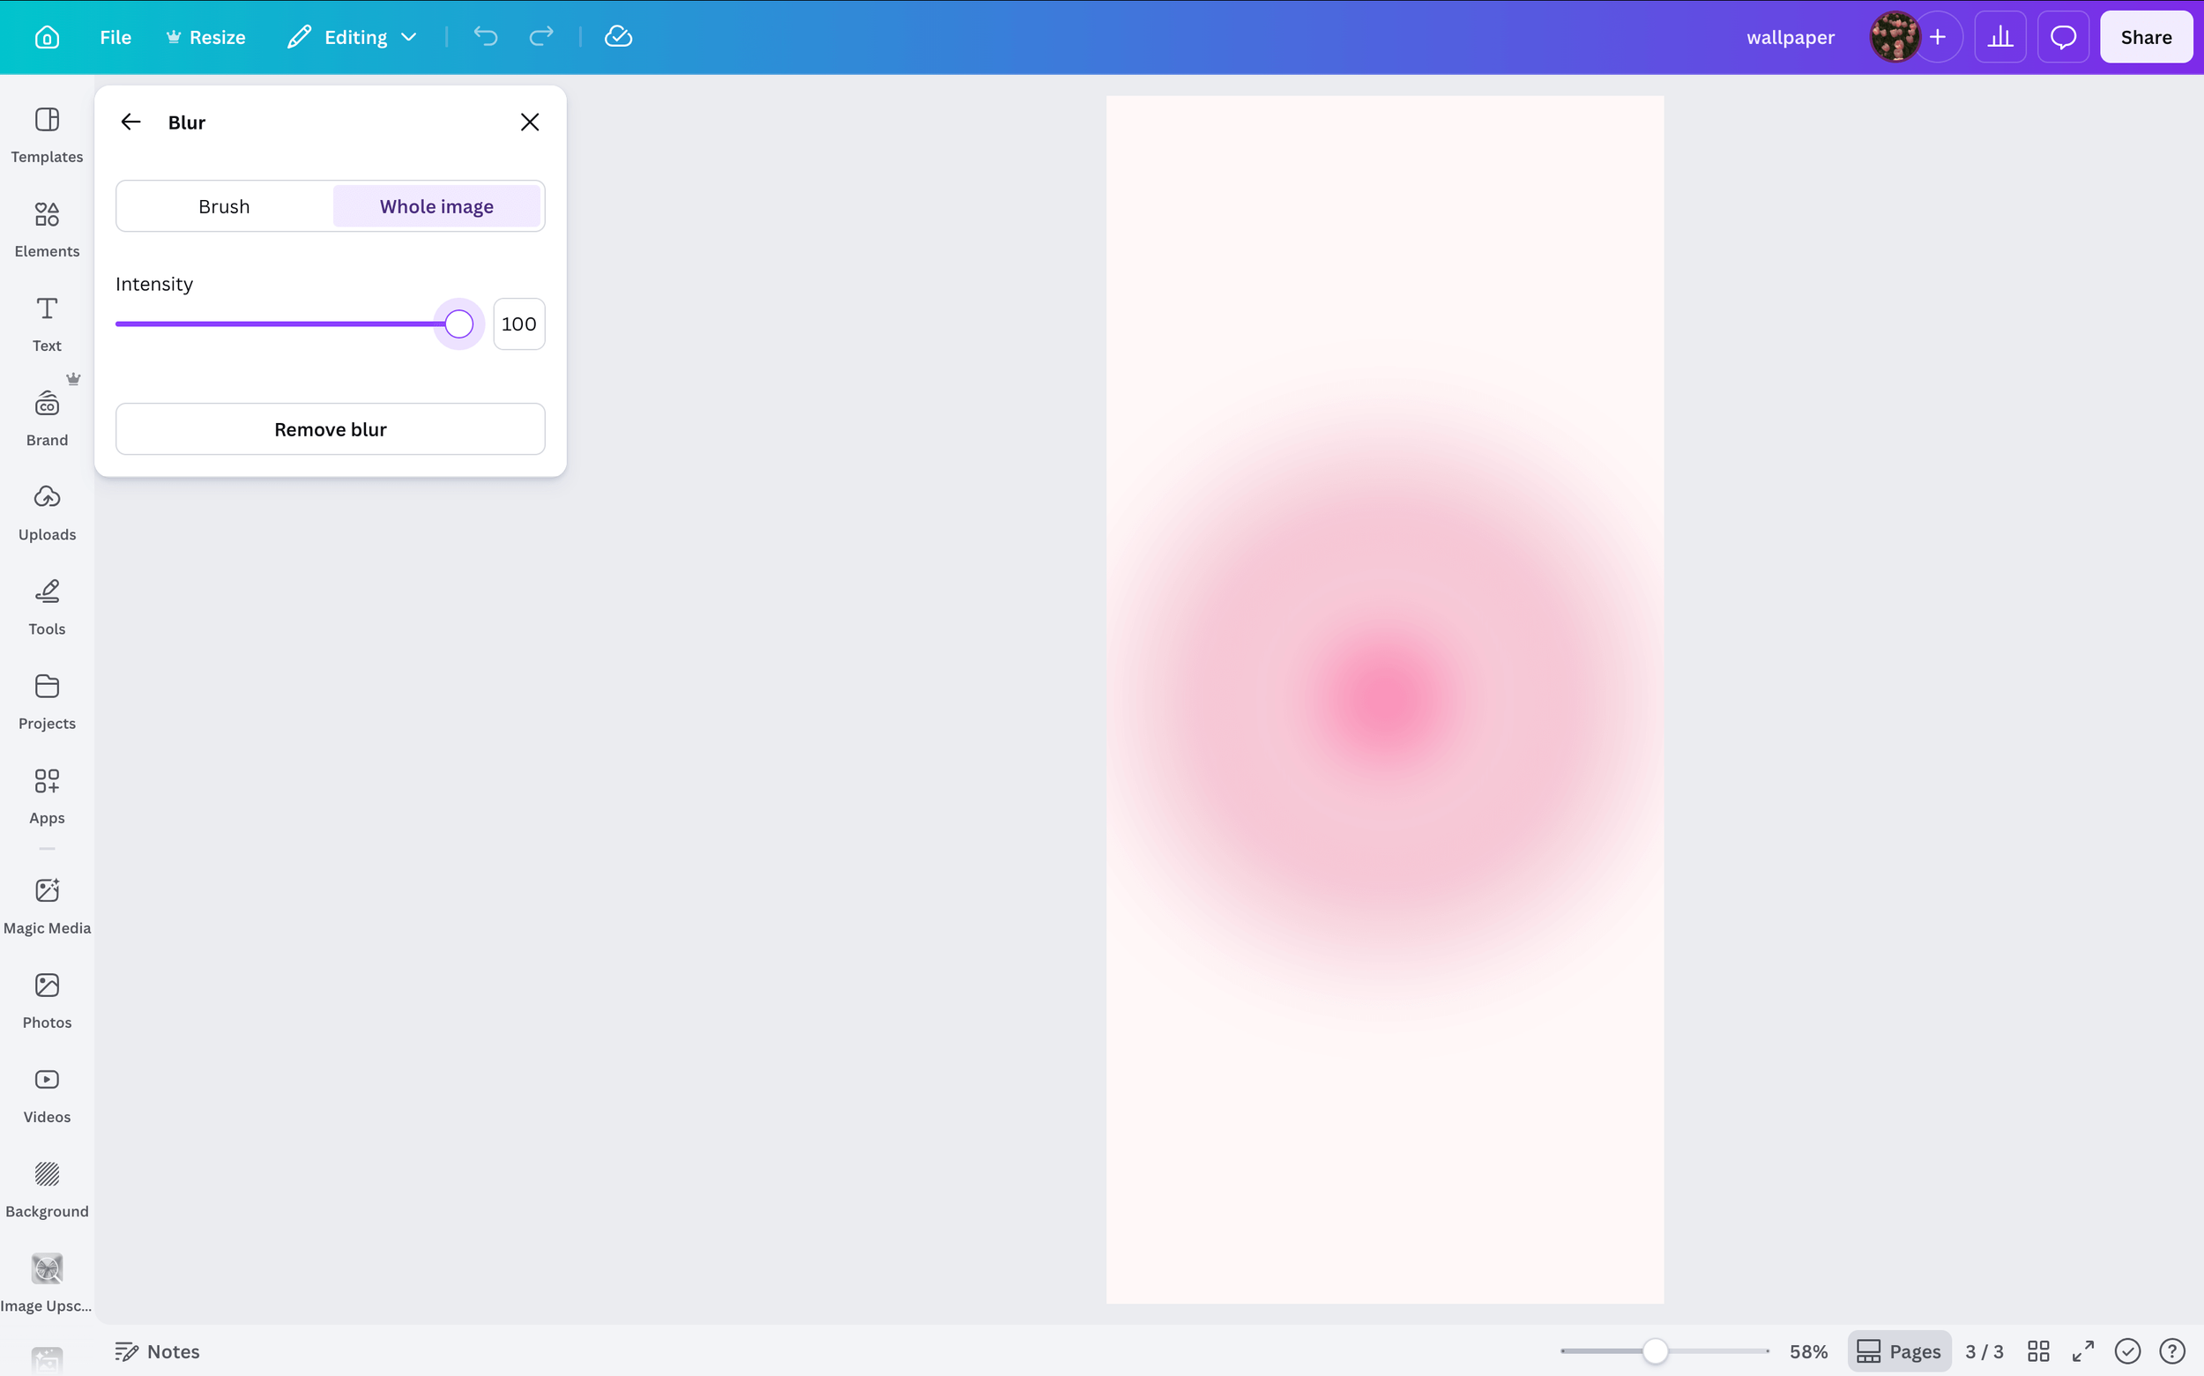Open the Editing mode dropdown
Screen dimensions: 2204x1376
tap(351, 36)
